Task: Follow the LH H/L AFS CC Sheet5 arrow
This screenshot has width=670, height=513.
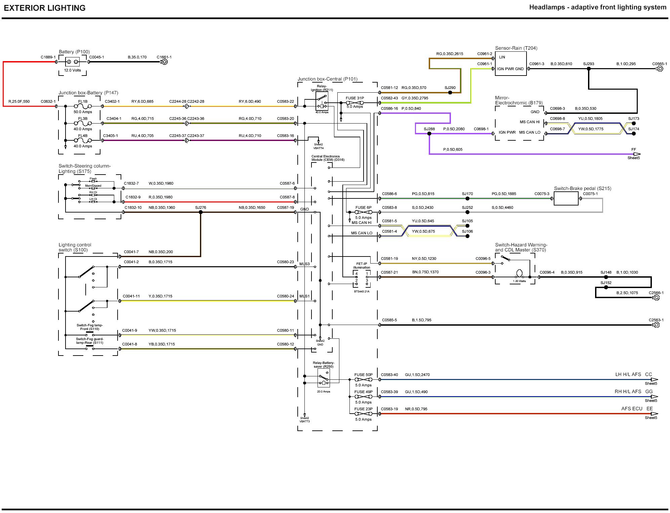Action: [x=654, y=379]
